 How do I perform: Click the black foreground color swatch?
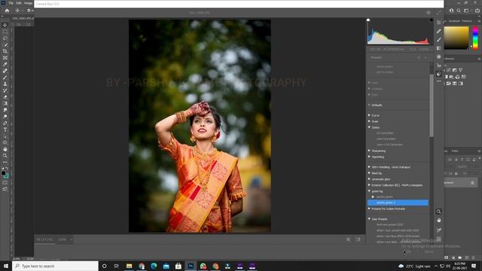pos(3,173)
